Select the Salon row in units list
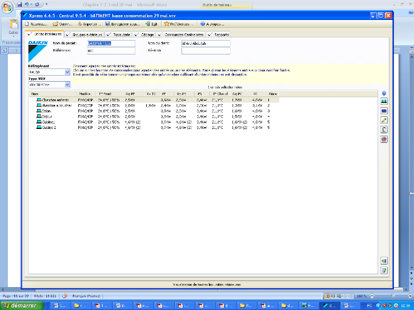This screenshot has height=310, width=414. click(x=47, y=111)
